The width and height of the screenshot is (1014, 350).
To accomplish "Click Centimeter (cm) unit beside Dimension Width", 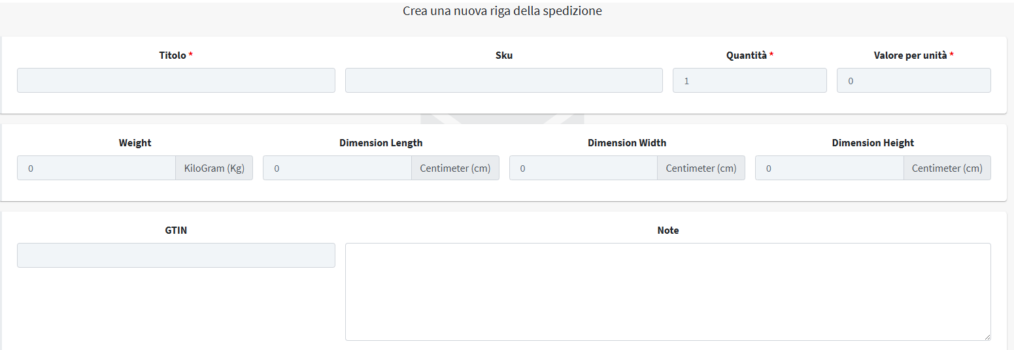I will 701,168.
